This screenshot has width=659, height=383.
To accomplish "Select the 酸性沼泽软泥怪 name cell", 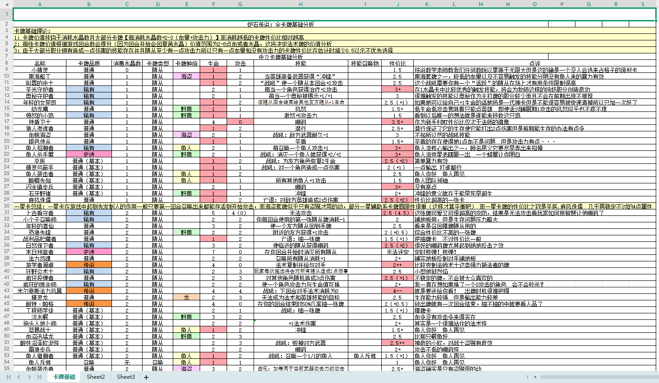I will [40, 343].
